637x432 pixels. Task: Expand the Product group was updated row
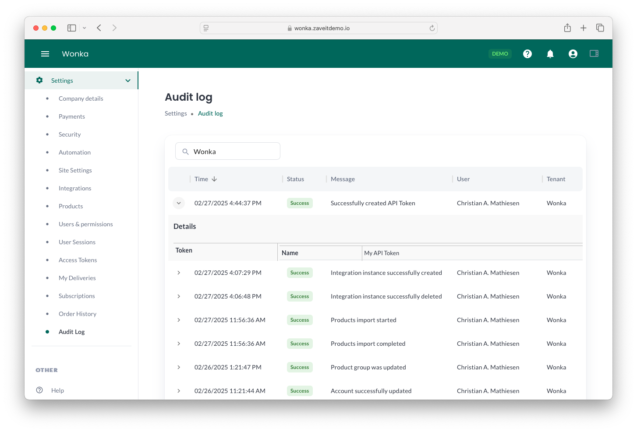click(179, 367)
